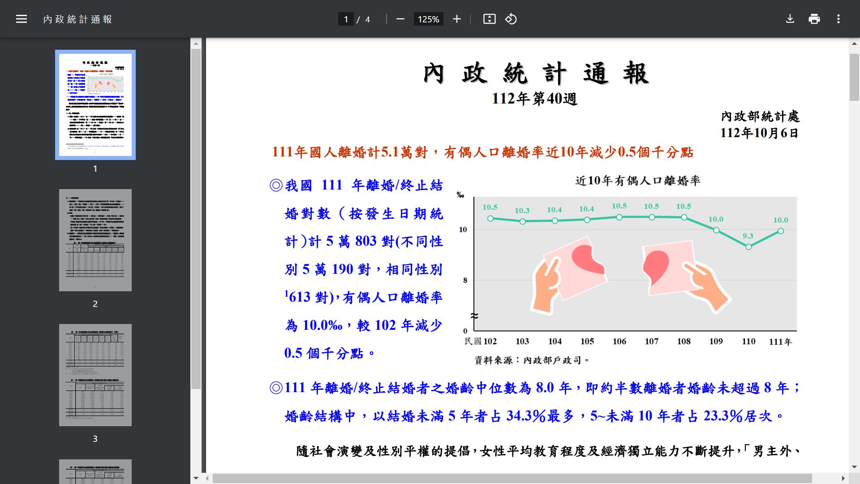The image size is (860, 484).
Task: Select the 125% zoom level field
Action: (428, 19)
